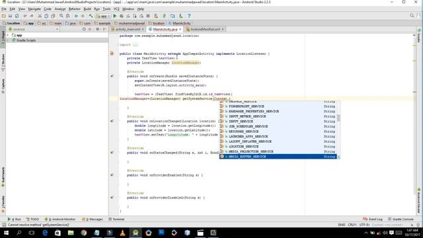Switch to activity_main.xml tab
Screen dimensions: 423x238
pyautogui.click(x=128, y=29)
